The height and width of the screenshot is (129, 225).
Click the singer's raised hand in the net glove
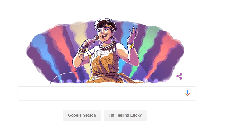click(132, 36)
